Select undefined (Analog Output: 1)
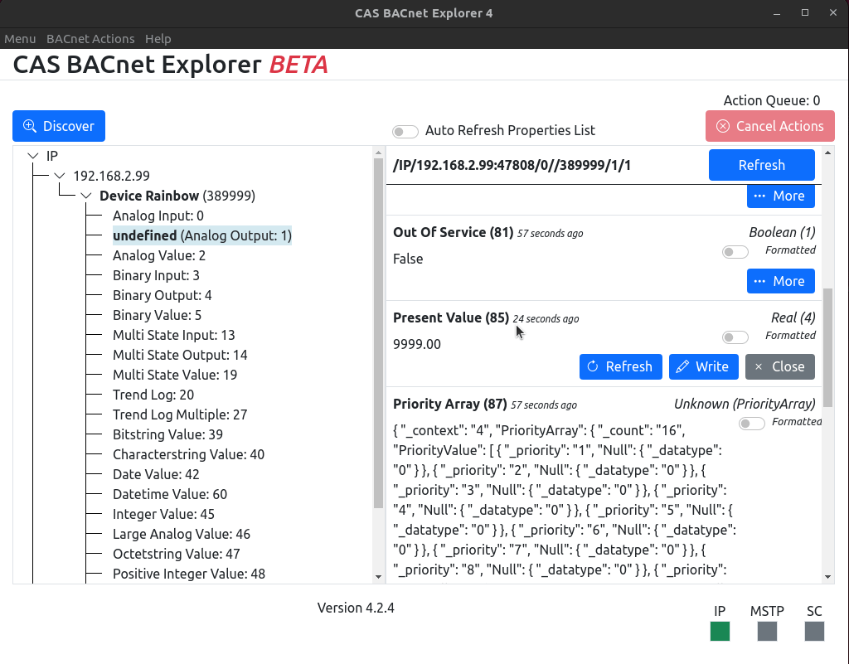The height and width of the screenshot is (664, 849). click(202, 236)
